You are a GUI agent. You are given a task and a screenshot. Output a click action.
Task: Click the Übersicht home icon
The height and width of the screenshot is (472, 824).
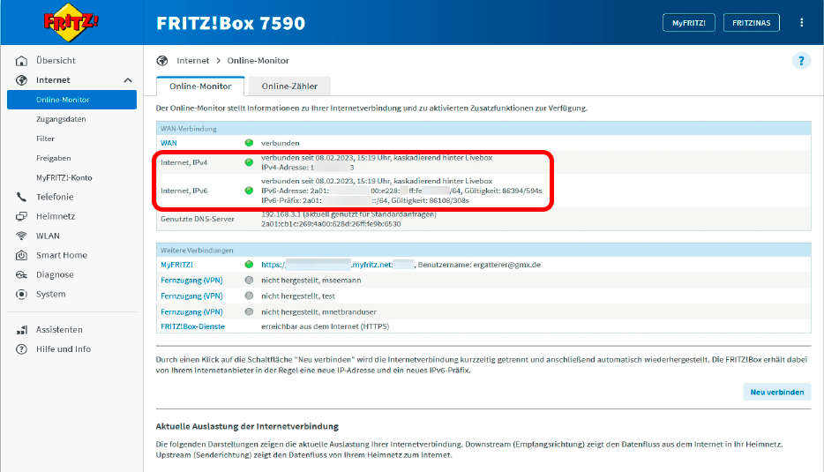(22, 61)
